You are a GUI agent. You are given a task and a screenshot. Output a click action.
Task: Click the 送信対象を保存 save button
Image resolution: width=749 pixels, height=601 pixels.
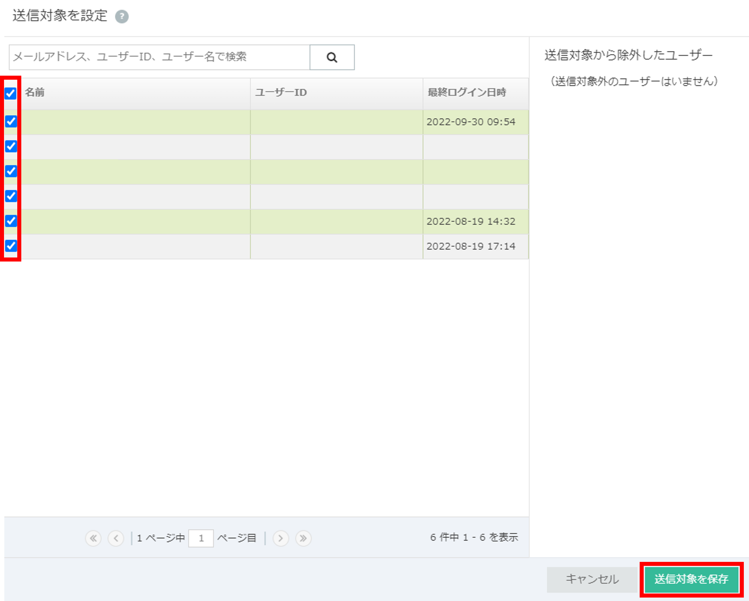[692, 579]
